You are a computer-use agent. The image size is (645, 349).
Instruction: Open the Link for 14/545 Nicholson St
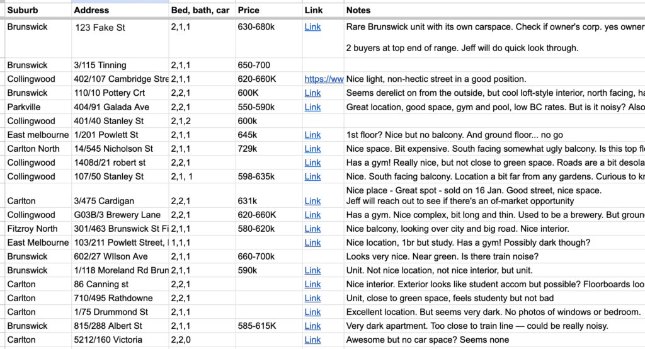coord(312,149)
